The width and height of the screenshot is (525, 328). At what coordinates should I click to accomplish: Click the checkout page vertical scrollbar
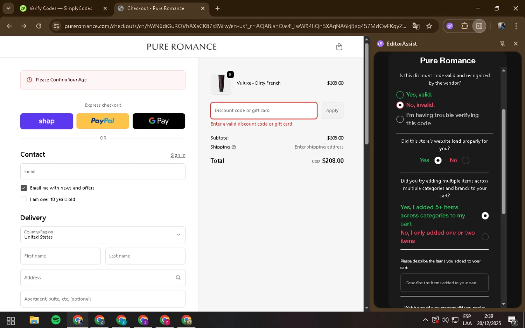[x=366, y=94]
